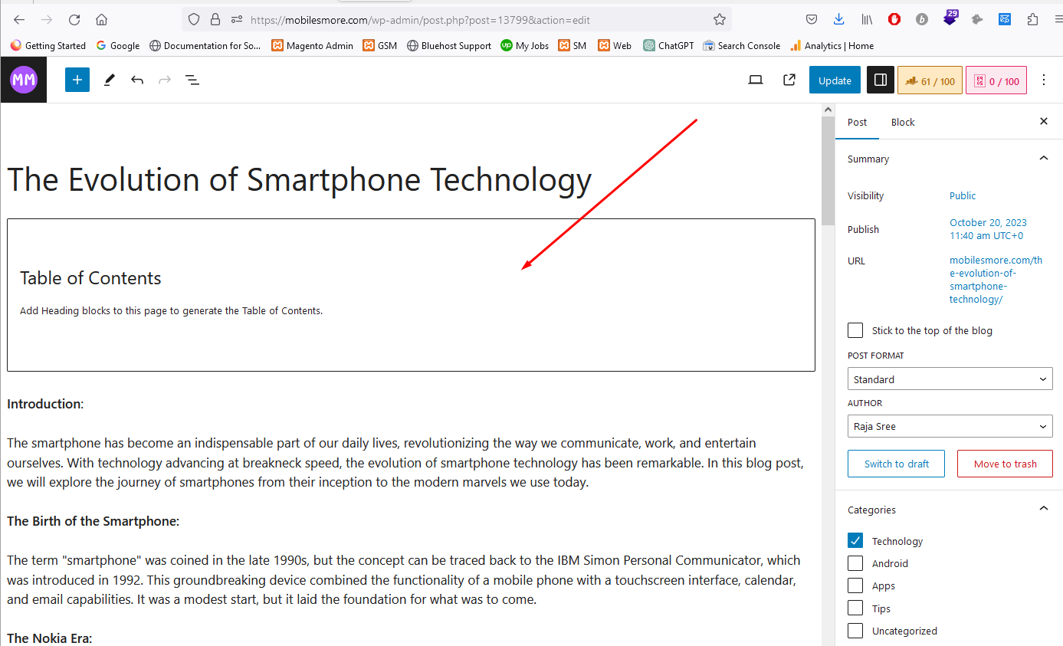
Task: Open the Rank Math SEO score 61 / 100
Action: point(930,80)
